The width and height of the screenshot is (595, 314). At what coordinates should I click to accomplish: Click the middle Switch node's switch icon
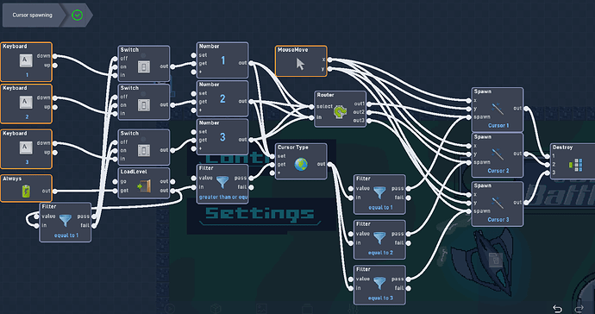pyautogui.click(x=143, y=104)
